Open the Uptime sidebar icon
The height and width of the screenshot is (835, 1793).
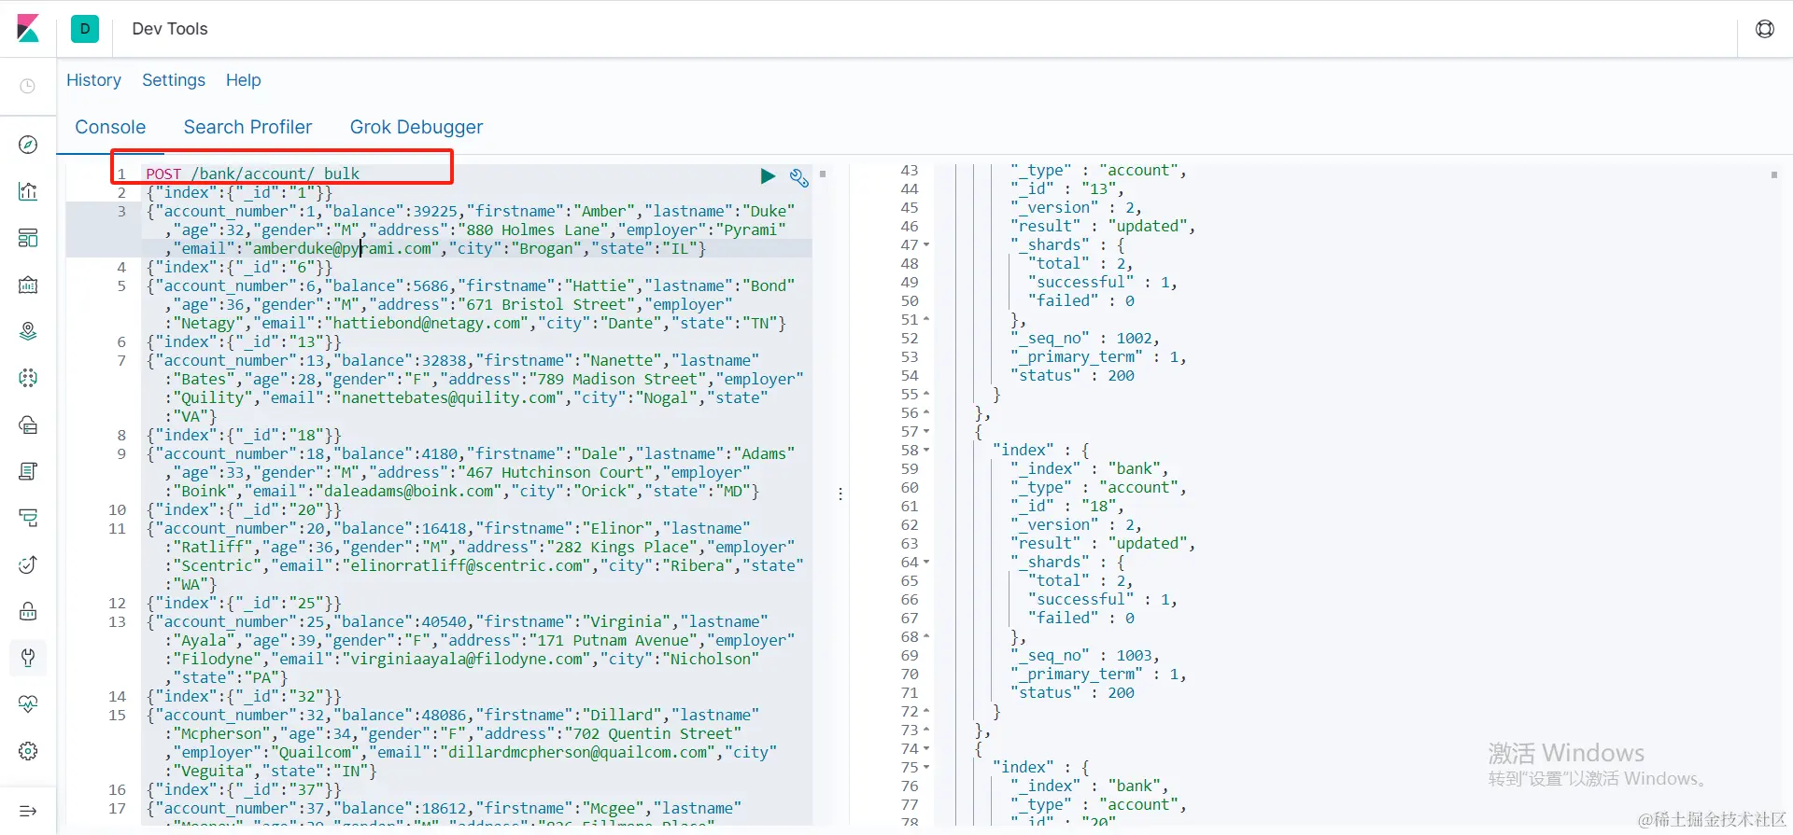[28, 564]
